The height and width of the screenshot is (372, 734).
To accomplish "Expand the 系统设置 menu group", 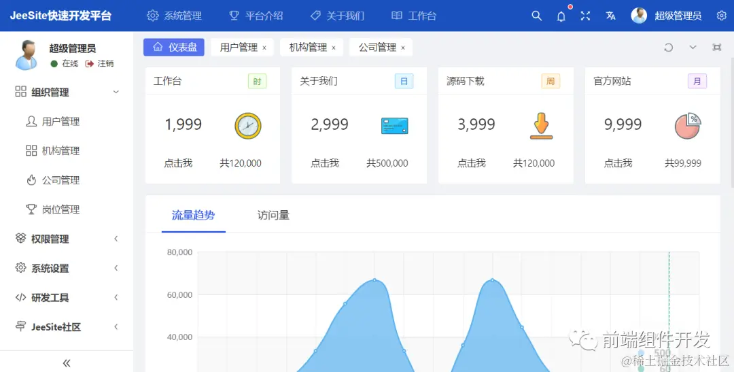I will tap(67, 268).
